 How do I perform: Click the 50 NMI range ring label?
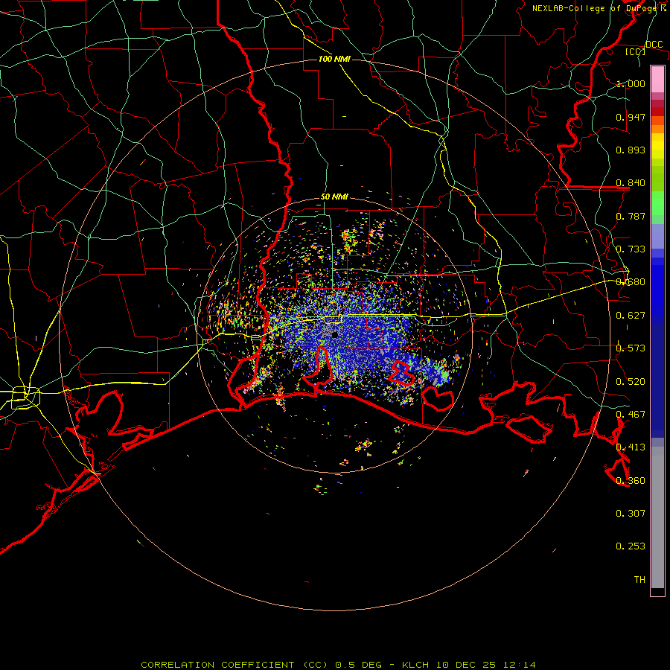click(334, 197)
